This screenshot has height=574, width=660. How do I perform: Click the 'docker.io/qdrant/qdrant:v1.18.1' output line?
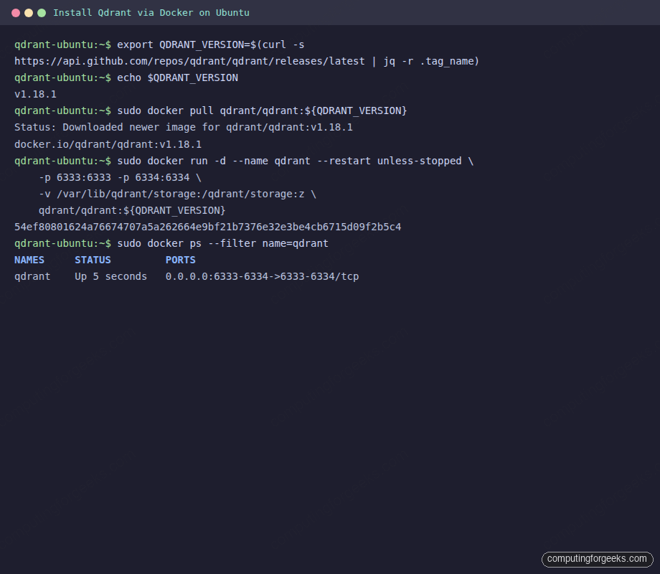click(108, 144)
